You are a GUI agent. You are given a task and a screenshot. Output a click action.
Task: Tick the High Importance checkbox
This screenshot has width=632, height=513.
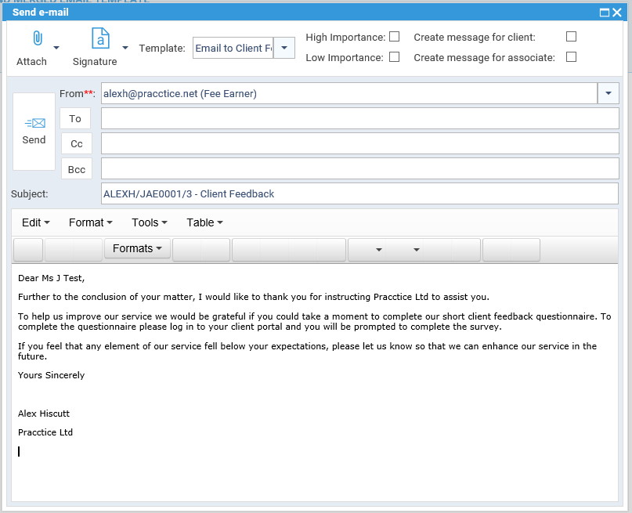pyautogui.click(x=394, y=37)
